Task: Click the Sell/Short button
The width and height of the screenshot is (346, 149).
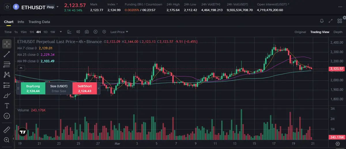Action: pyautogui.click(x=84, y=88)
